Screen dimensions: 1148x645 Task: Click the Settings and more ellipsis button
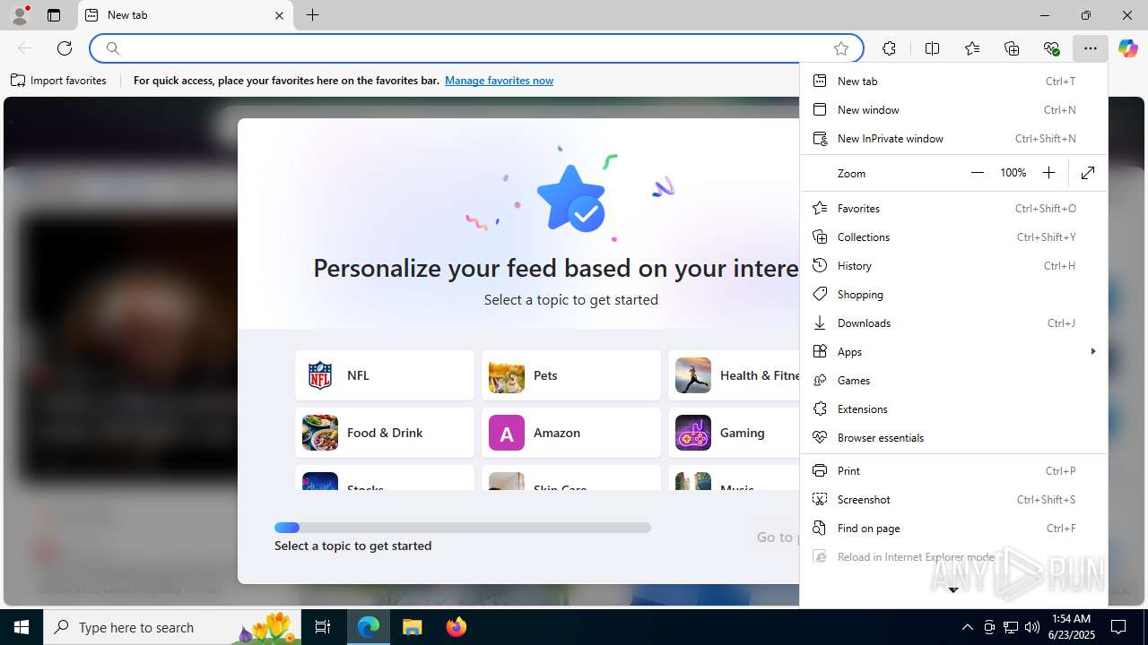(1090, 48)
